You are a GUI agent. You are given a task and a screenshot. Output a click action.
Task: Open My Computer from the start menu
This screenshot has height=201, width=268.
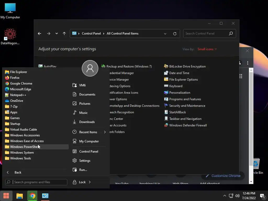[x=88, y=141]
